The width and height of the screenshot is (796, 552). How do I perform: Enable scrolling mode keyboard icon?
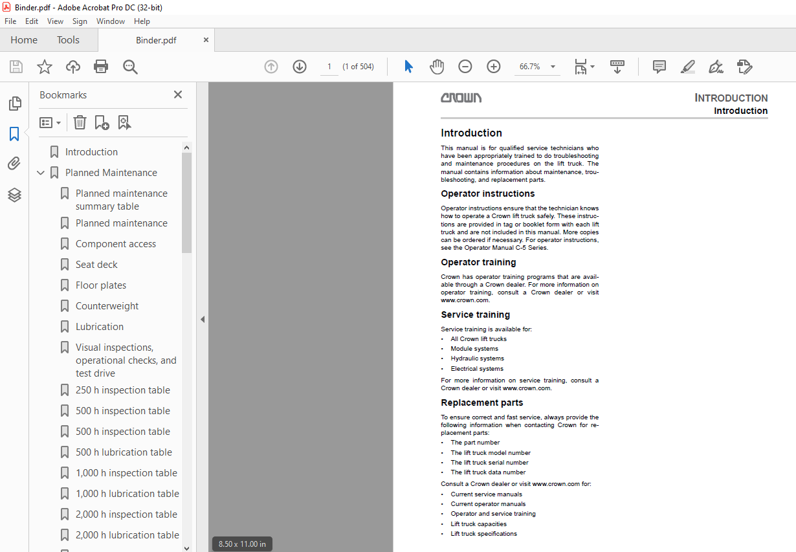click(617, 67)
